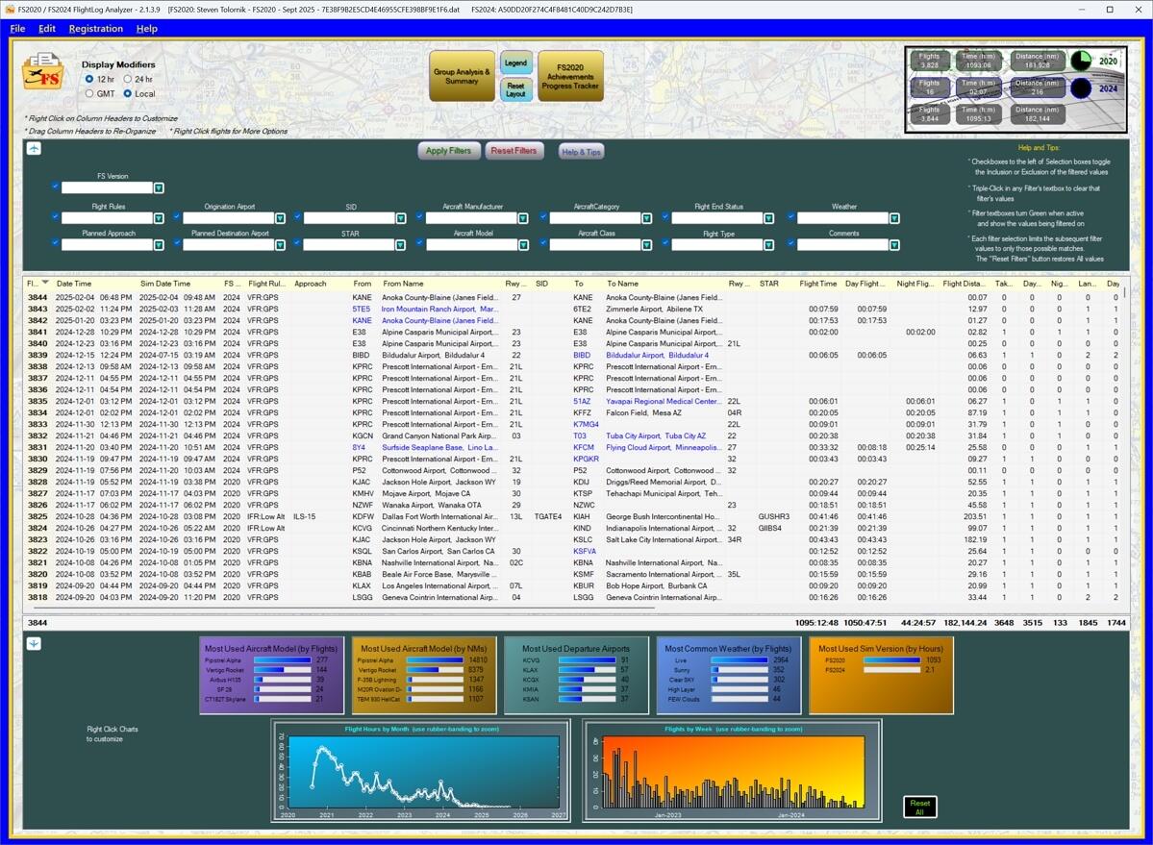This screenshot has width=1153, height=845.
Task: Toggle the Flight Rules filter checkbox
Action: tap(55, 216)
